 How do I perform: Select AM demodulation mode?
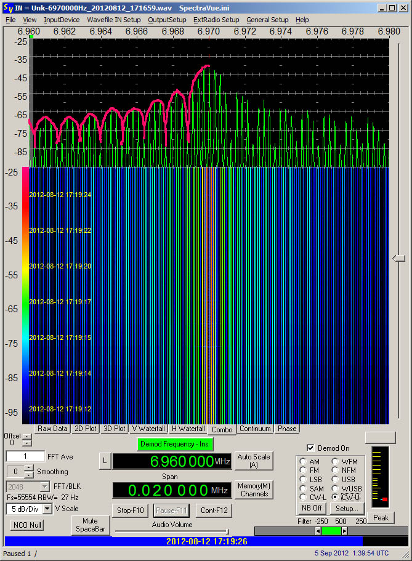(303, 461)
